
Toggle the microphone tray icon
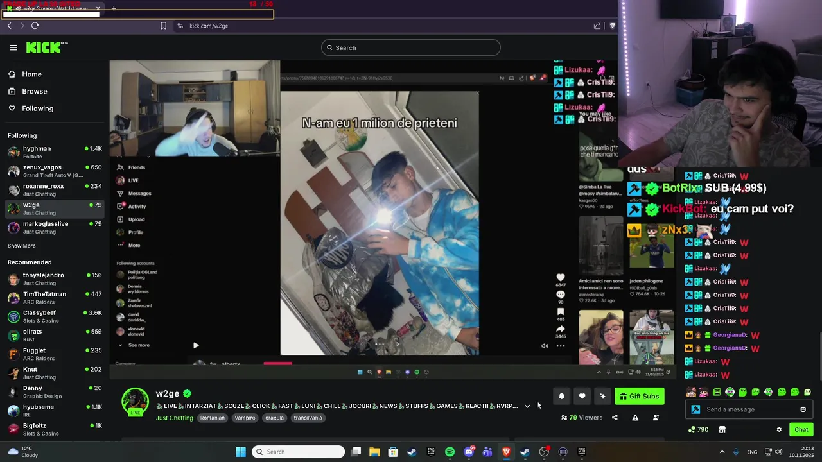(x=736, y=452)
